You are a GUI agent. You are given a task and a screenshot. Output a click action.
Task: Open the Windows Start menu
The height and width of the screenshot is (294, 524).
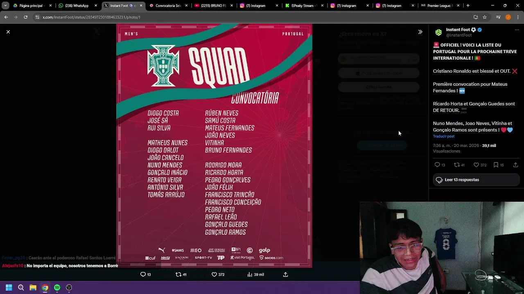[9, 287]
